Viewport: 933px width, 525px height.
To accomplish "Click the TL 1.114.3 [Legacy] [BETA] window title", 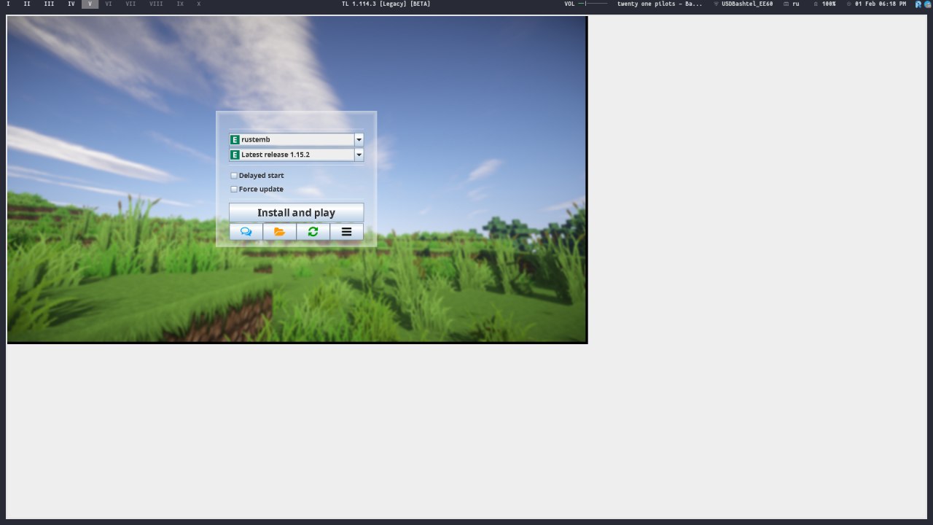I will pos(386,4).
